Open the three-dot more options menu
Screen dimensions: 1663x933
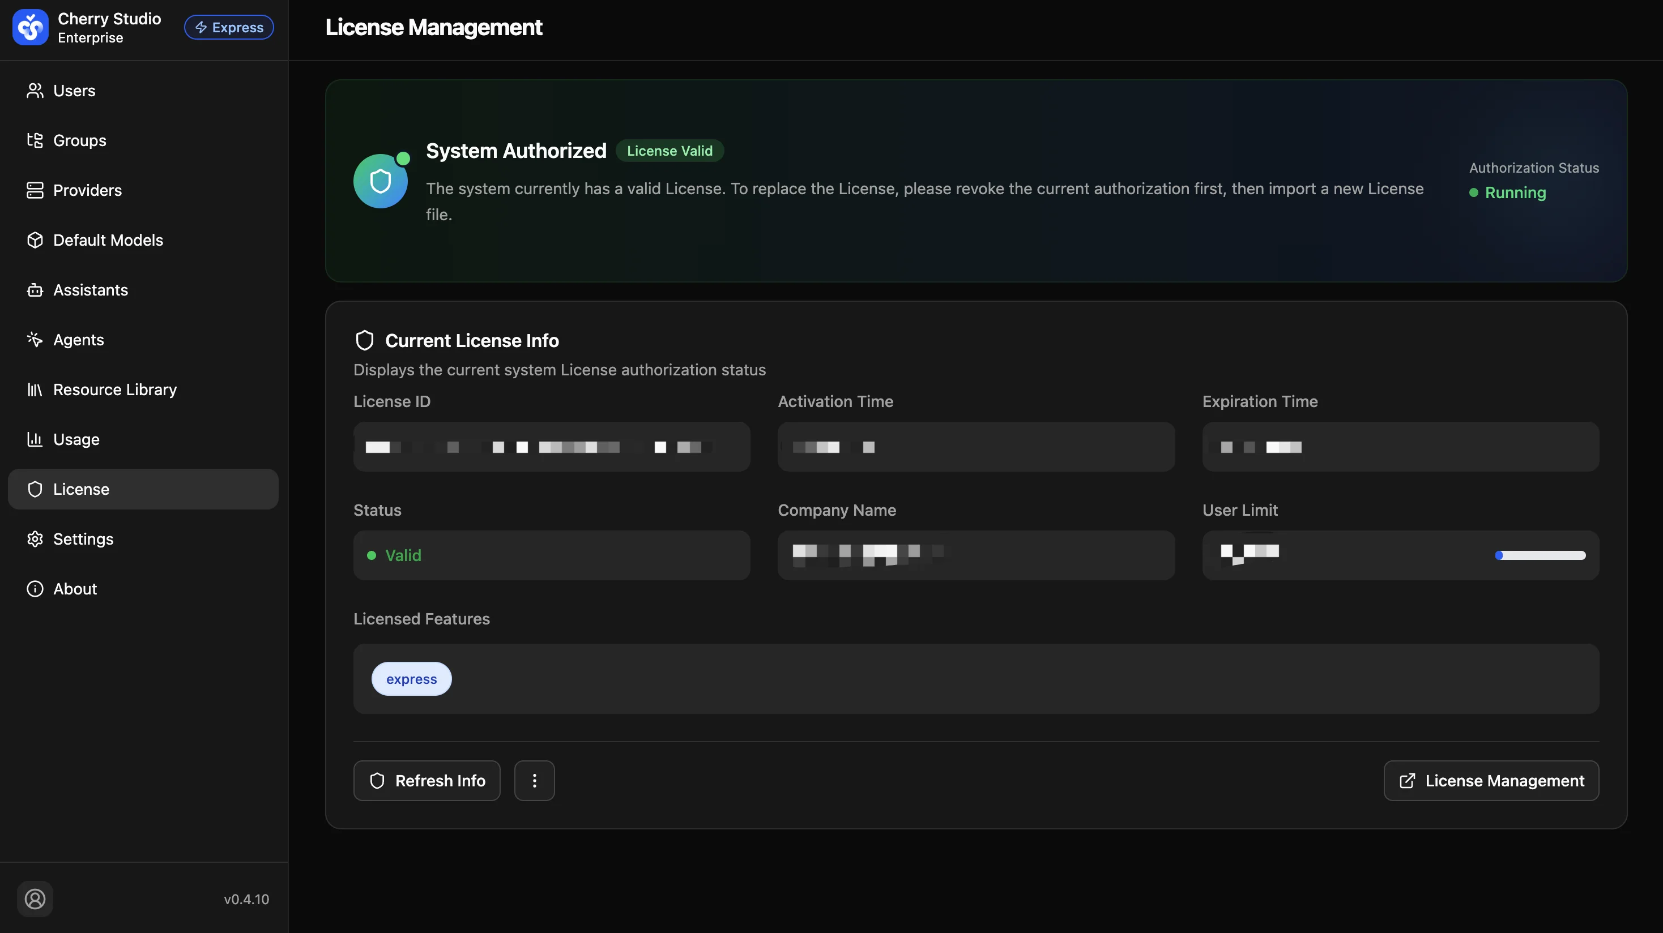point(535,781)
